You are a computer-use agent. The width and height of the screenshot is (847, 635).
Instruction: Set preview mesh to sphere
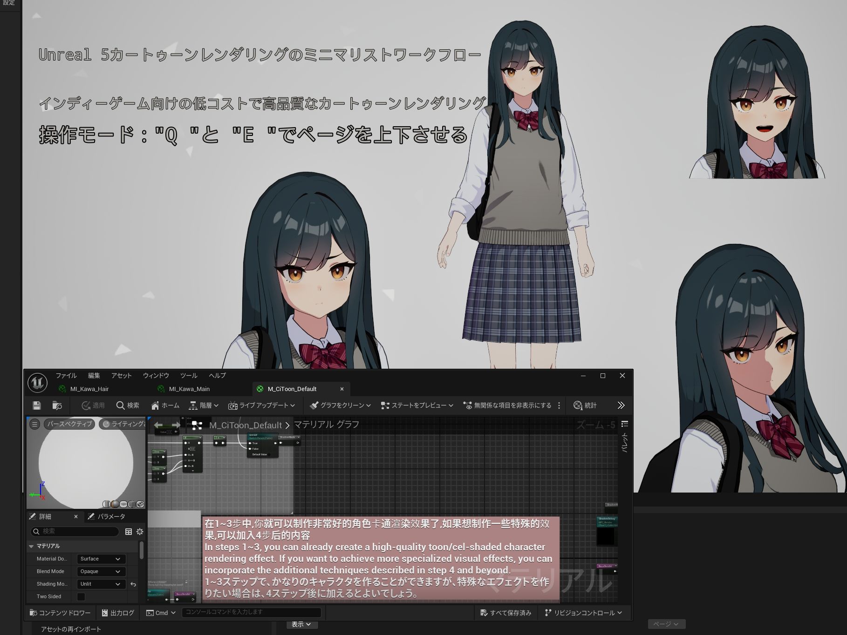click(x=115, y=504)
